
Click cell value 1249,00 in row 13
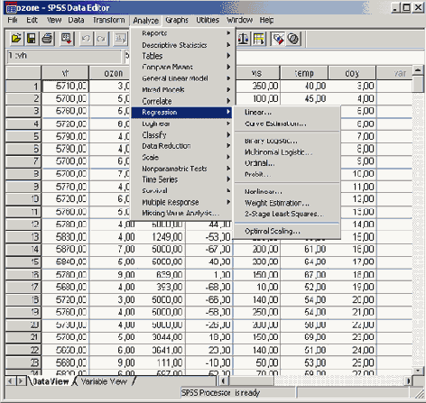coord(161,237)
